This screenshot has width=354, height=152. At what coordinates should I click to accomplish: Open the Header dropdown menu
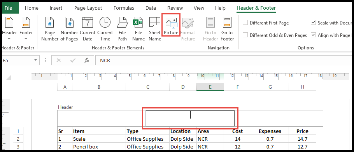tap(9, 29)
